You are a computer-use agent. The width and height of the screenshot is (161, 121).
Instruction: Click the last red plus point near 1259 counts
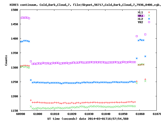point(145,79)
